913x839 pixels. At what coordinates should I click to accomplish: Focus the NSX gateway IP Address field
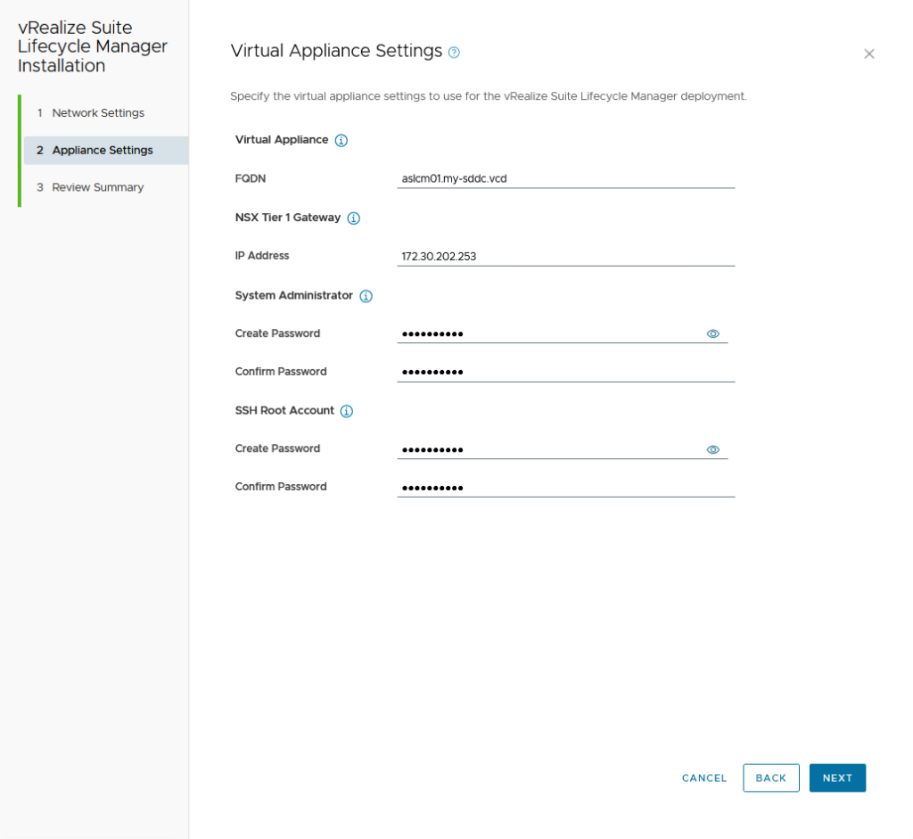pos(565,256)
